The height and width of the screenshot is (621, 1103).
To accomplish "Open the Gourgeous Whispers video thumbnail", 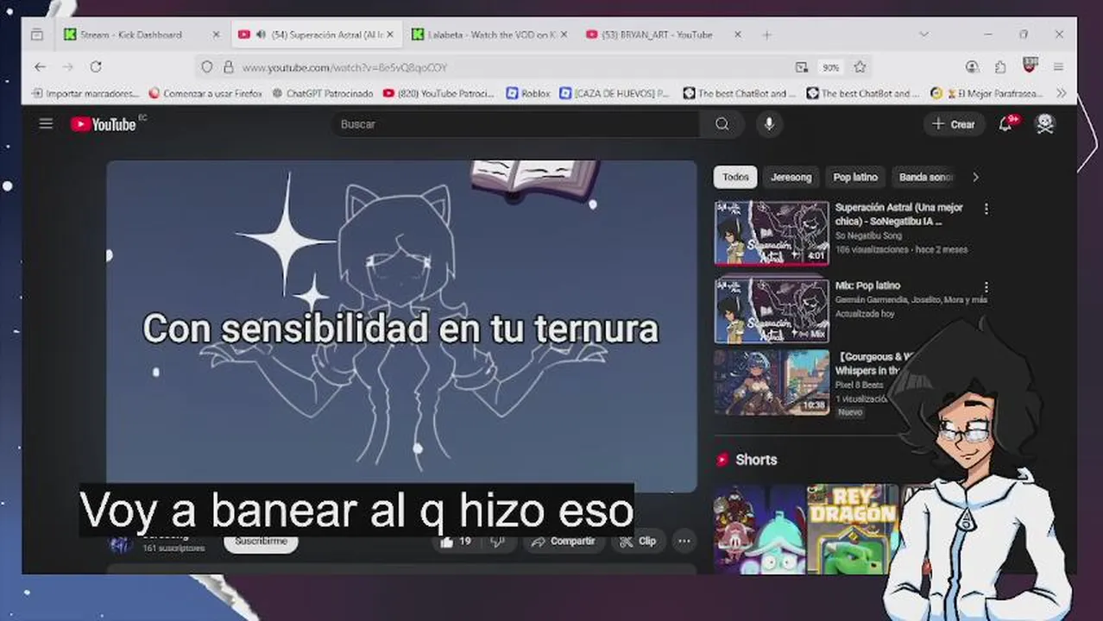I will pyautogui.click(x=771, y=381).
